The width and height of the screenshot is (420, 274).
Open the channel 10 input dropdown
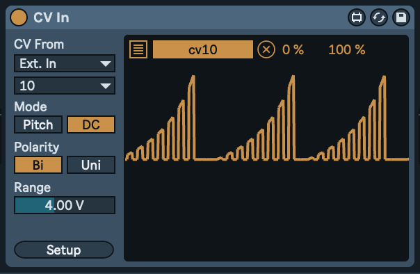tap(65, 86)
